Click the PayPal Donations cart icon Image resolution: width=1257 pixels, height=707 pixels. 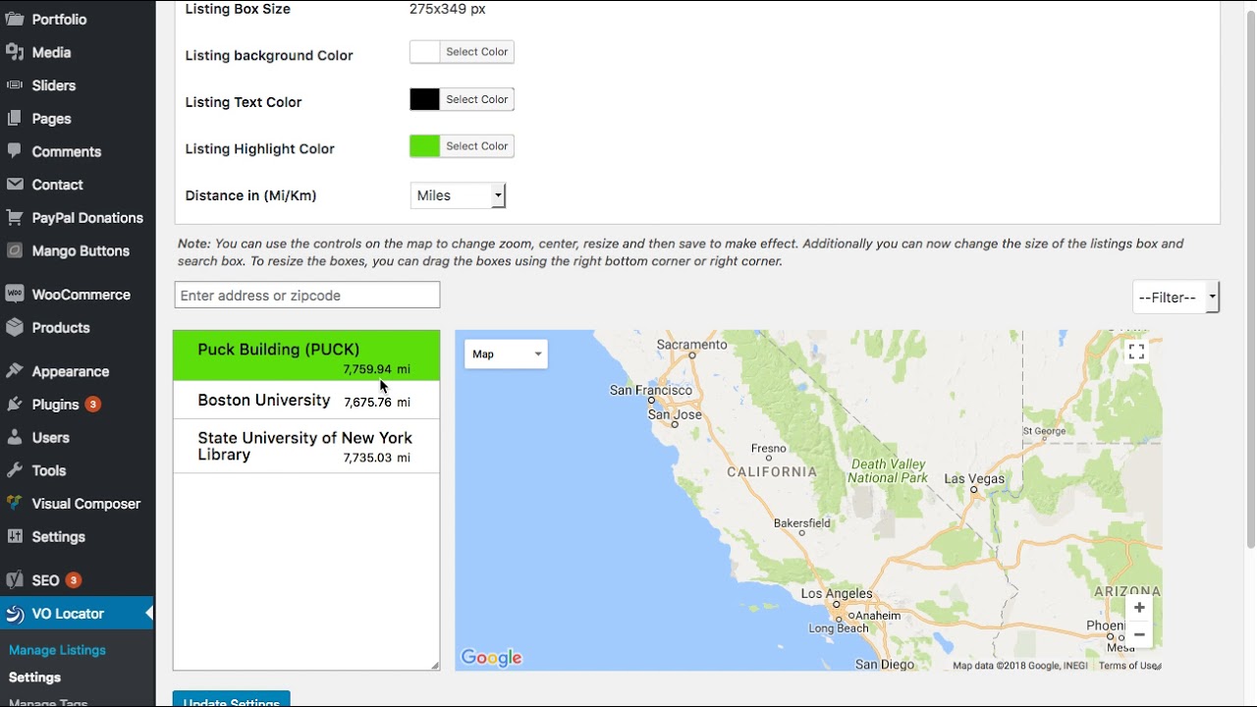pos(15,218)
